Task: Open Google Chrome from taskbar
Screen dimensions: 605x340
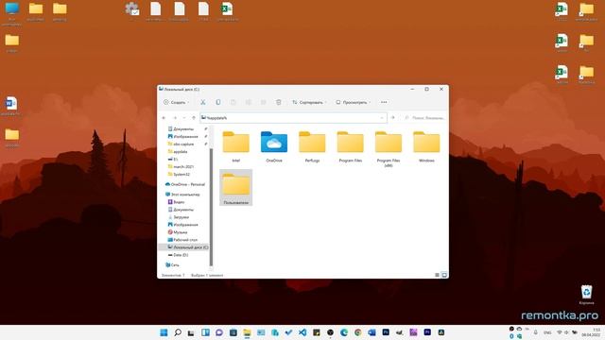Action: click(x=358, y=332)
